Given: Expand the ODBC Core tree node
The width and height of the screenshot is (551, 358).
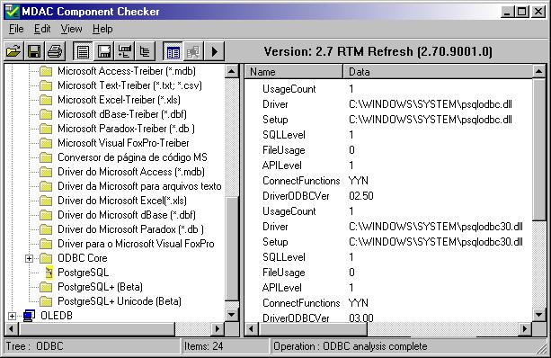Looking at the screenshot, I should (29, 258).
